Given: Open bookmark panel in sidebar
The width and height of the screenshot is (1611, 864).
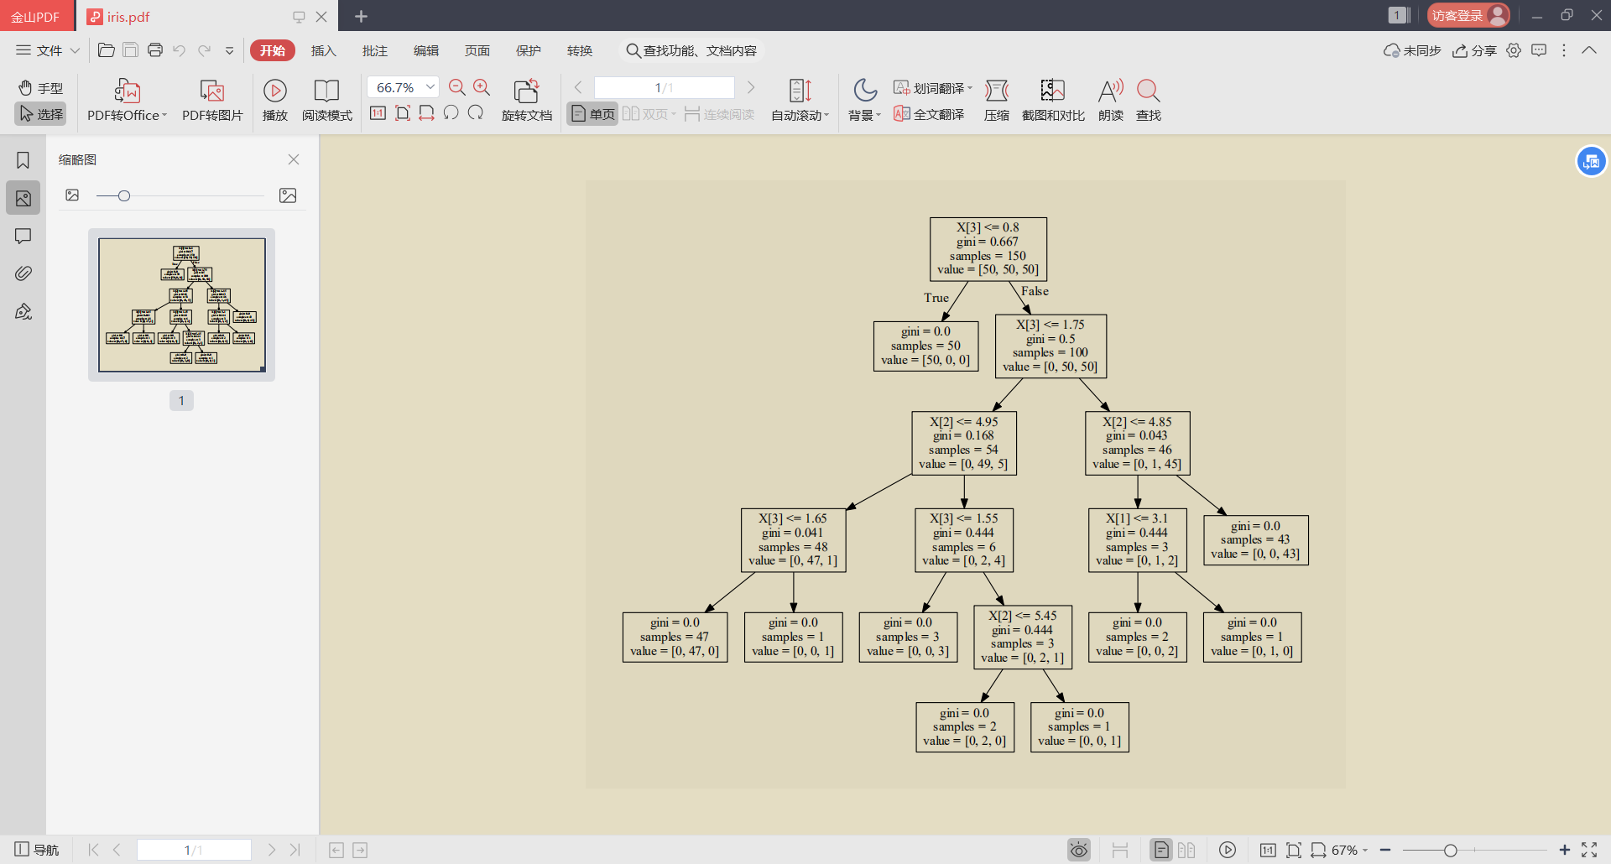Looking at the screenshot, I should pyautogui.click(x=23, y=160).
